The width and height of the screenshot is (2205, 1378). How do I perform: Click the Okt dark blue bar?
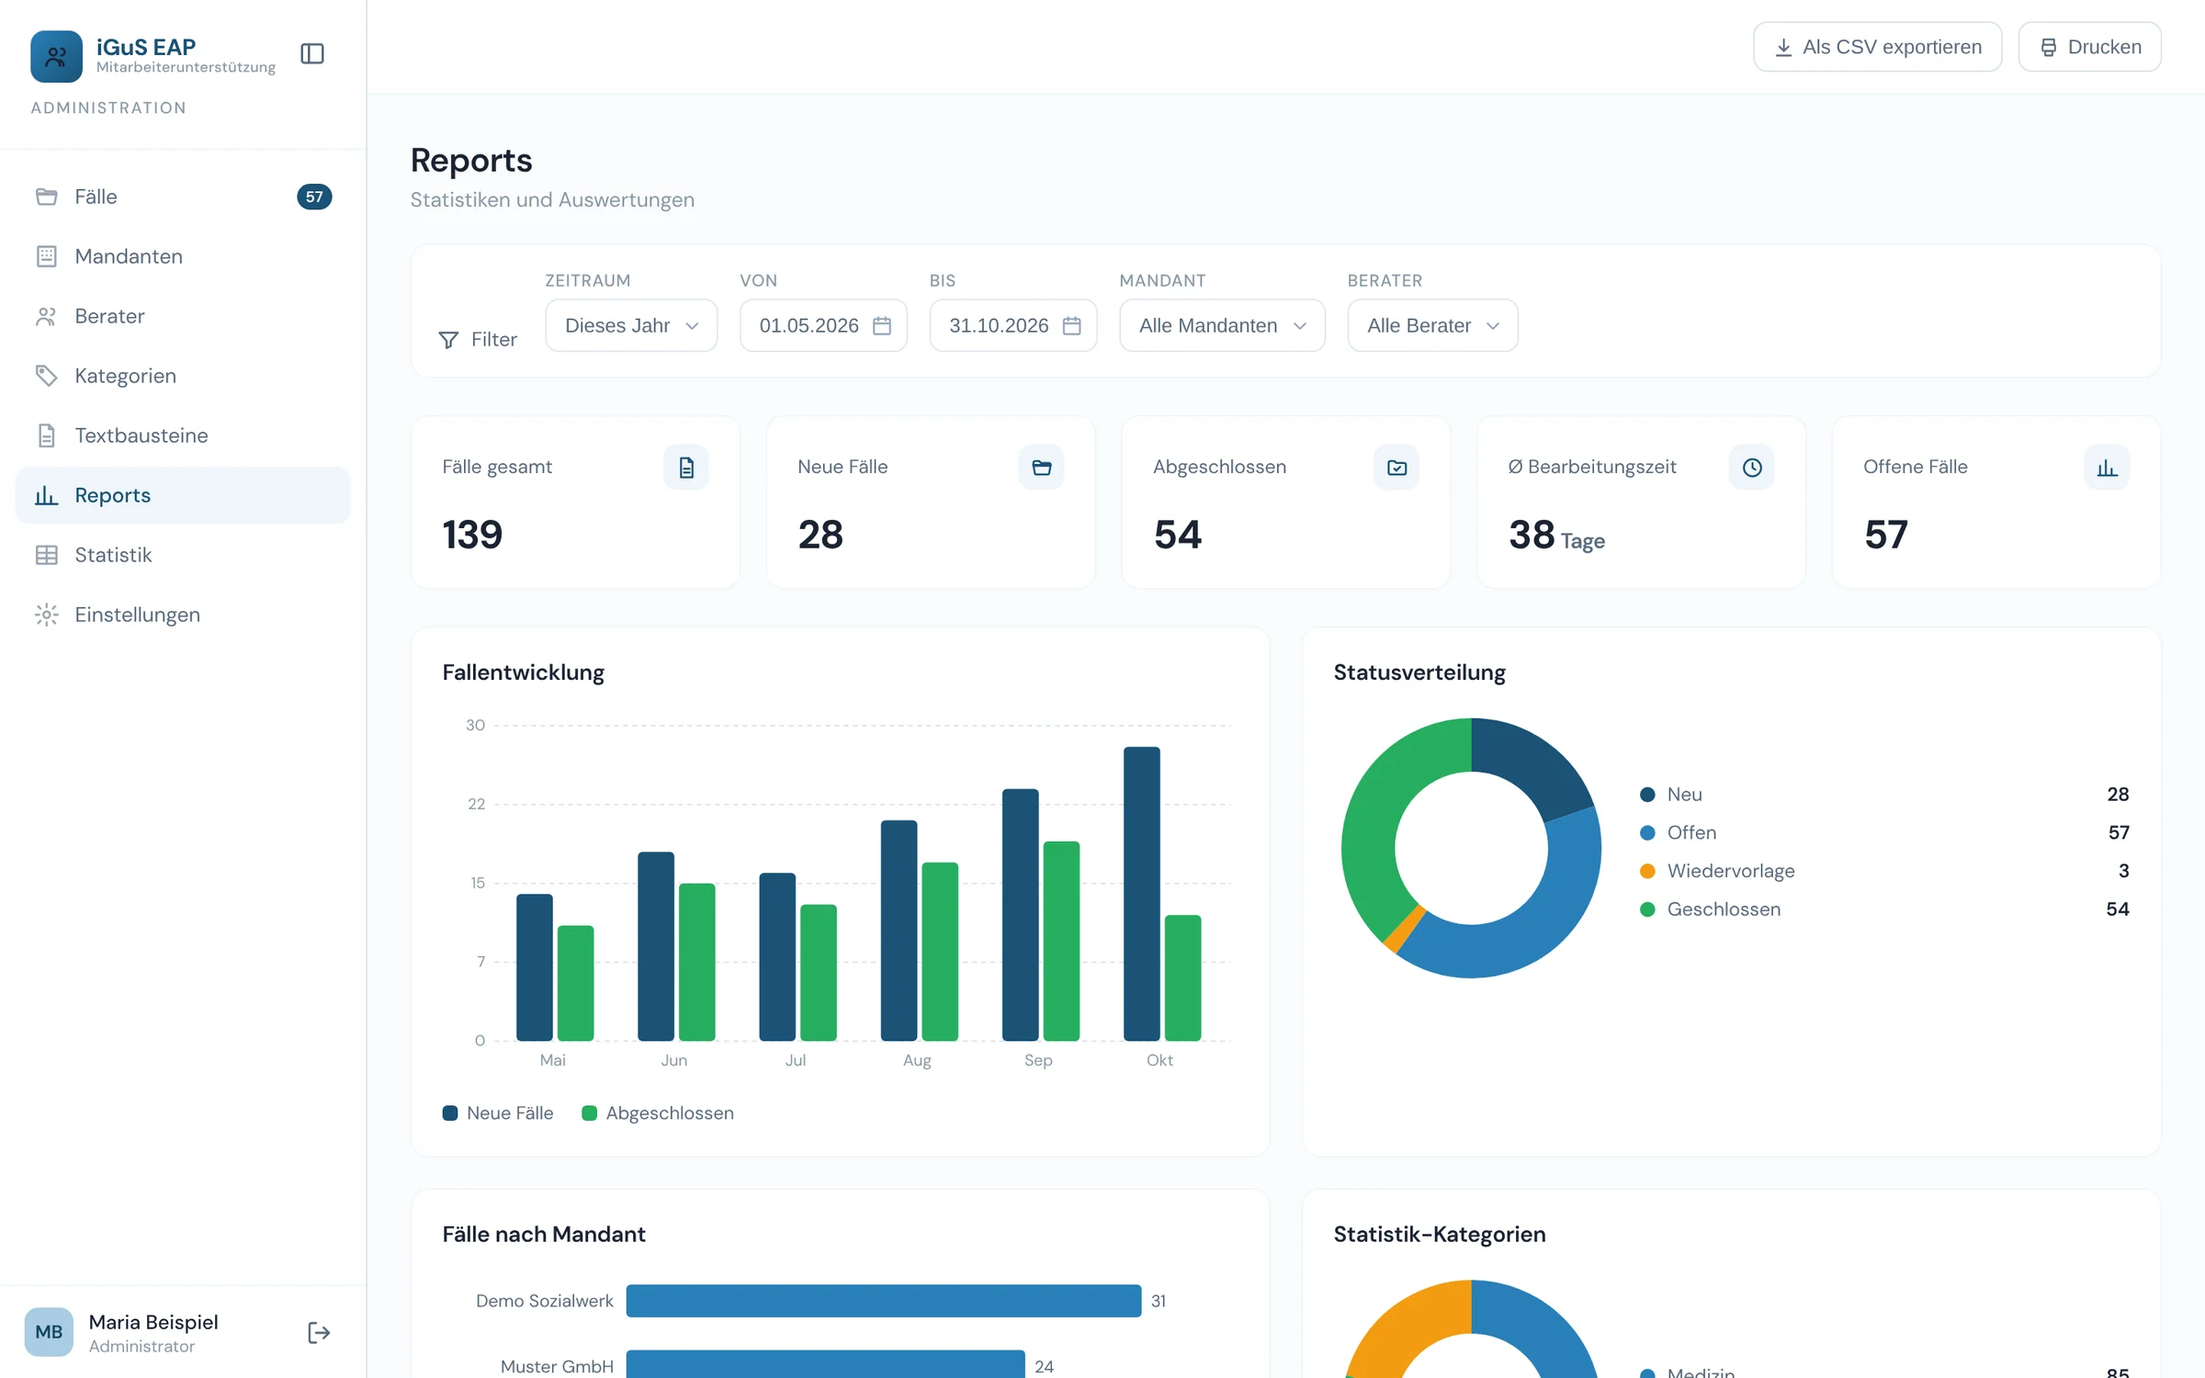(1141, 894)
